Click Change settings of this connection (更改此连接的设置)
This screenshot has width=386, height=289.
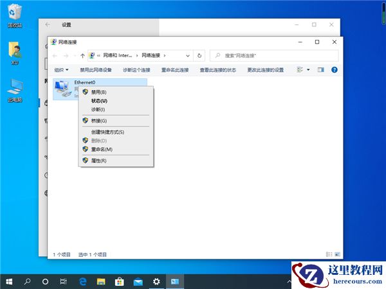click(265, 70)
